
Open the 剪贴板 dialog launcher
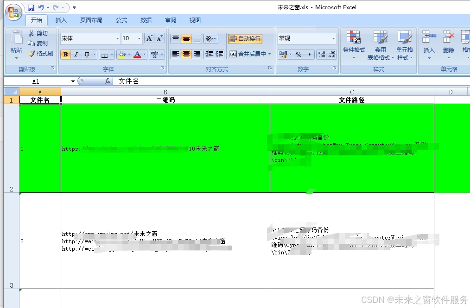(53, 68)
